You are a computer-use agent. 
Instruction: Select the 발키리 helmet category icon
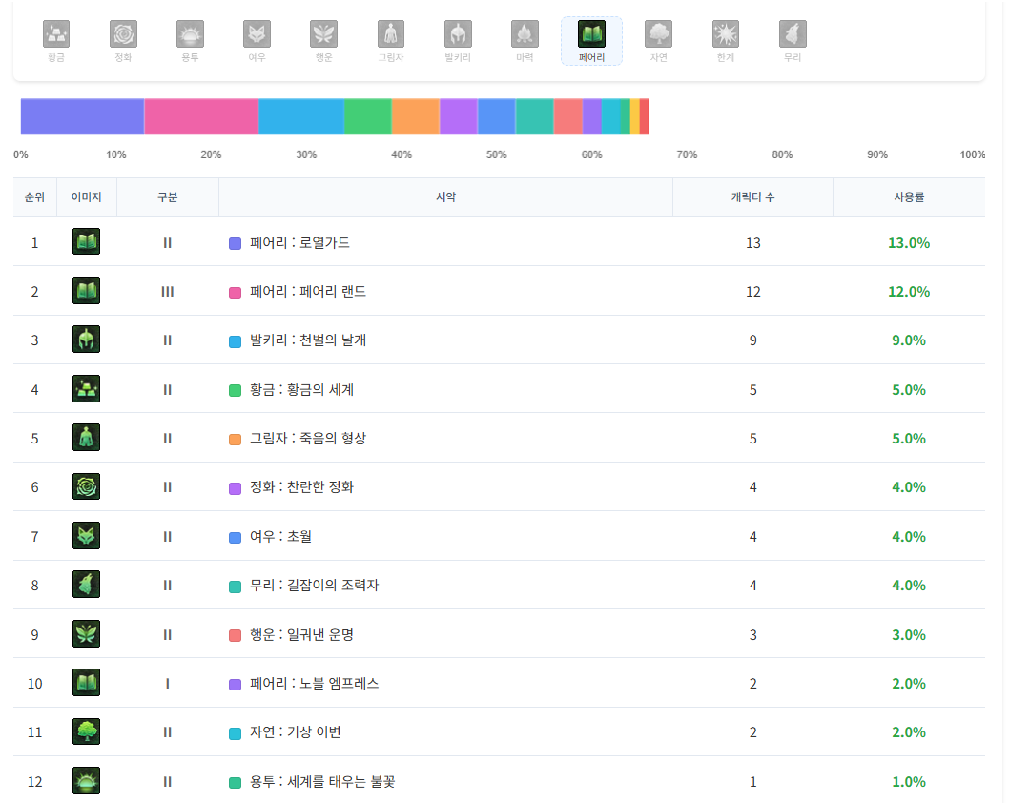[458, 35]
